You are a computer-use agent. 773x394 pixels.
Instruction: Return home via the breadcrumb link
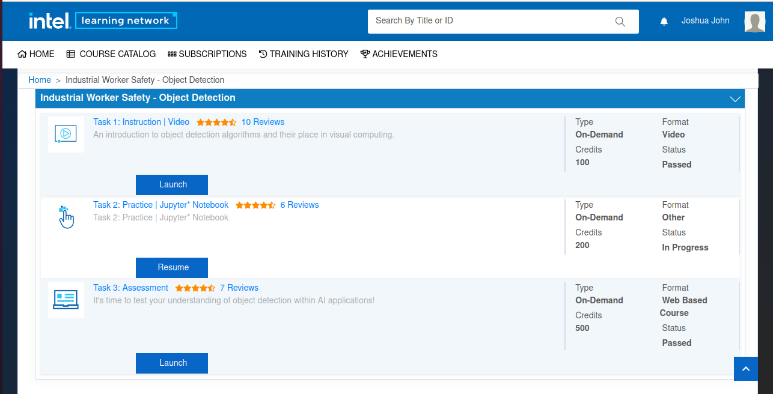pos(40,79)
